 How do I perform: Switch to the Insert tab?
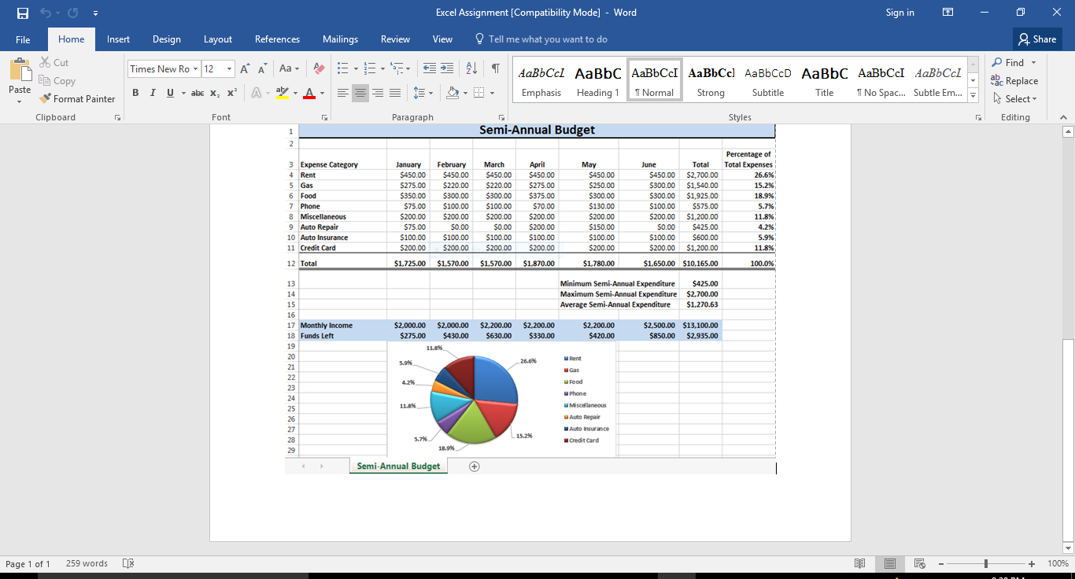[x=119, y=39]
